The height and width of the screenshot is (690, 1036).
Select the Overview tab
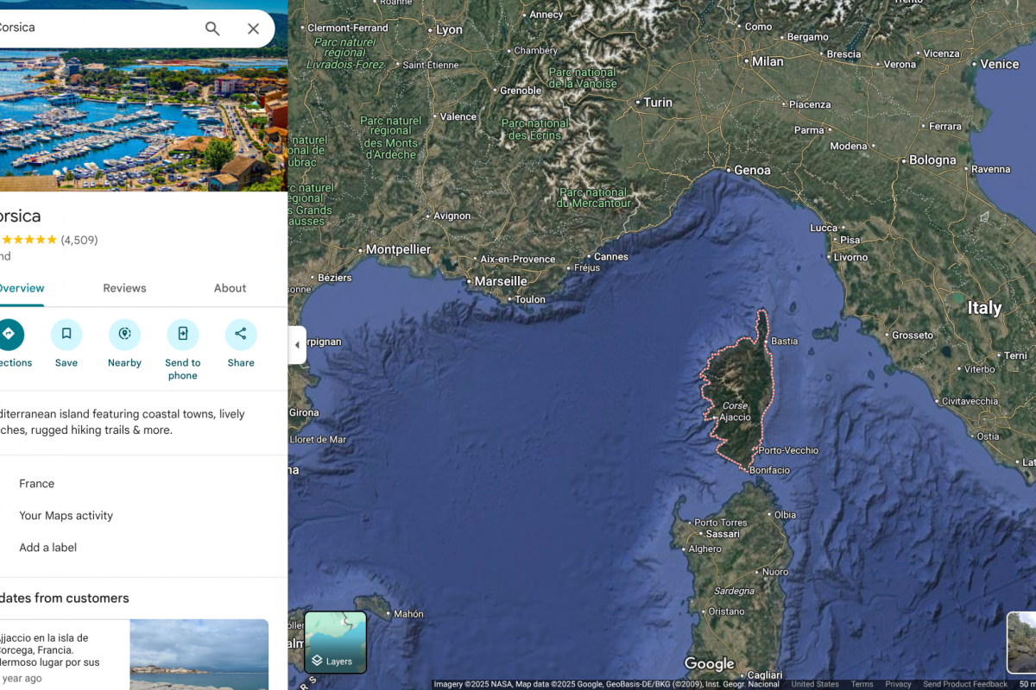21,288
